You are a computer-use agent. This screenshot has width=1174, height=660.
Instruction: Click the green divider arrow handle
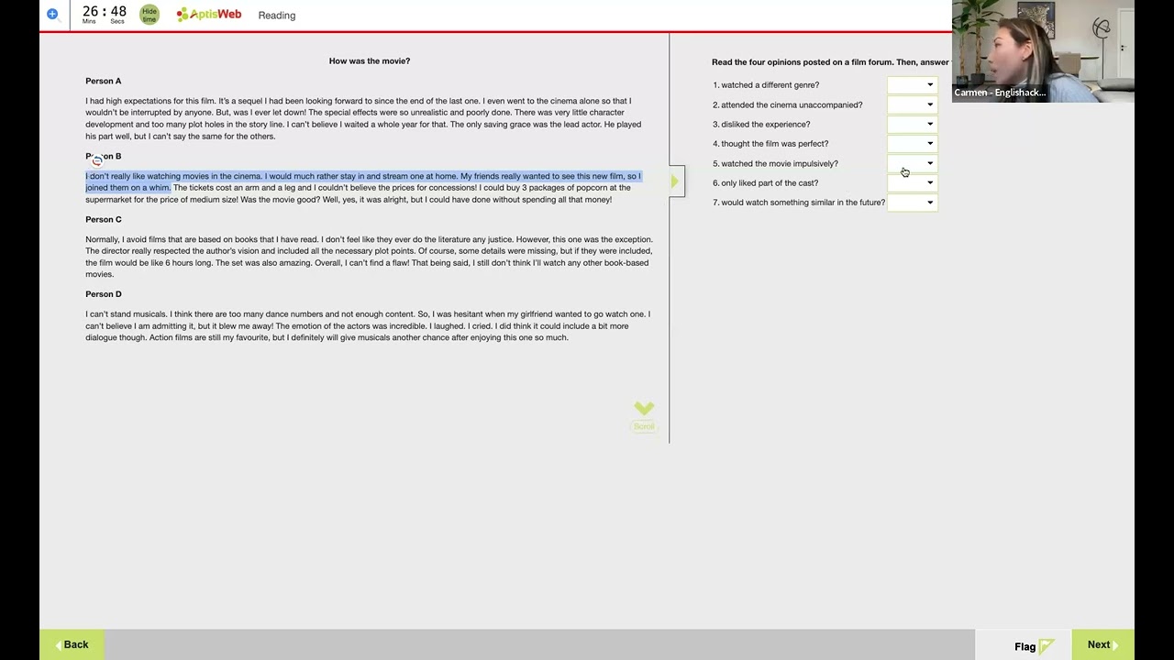[x=676, y=181]
